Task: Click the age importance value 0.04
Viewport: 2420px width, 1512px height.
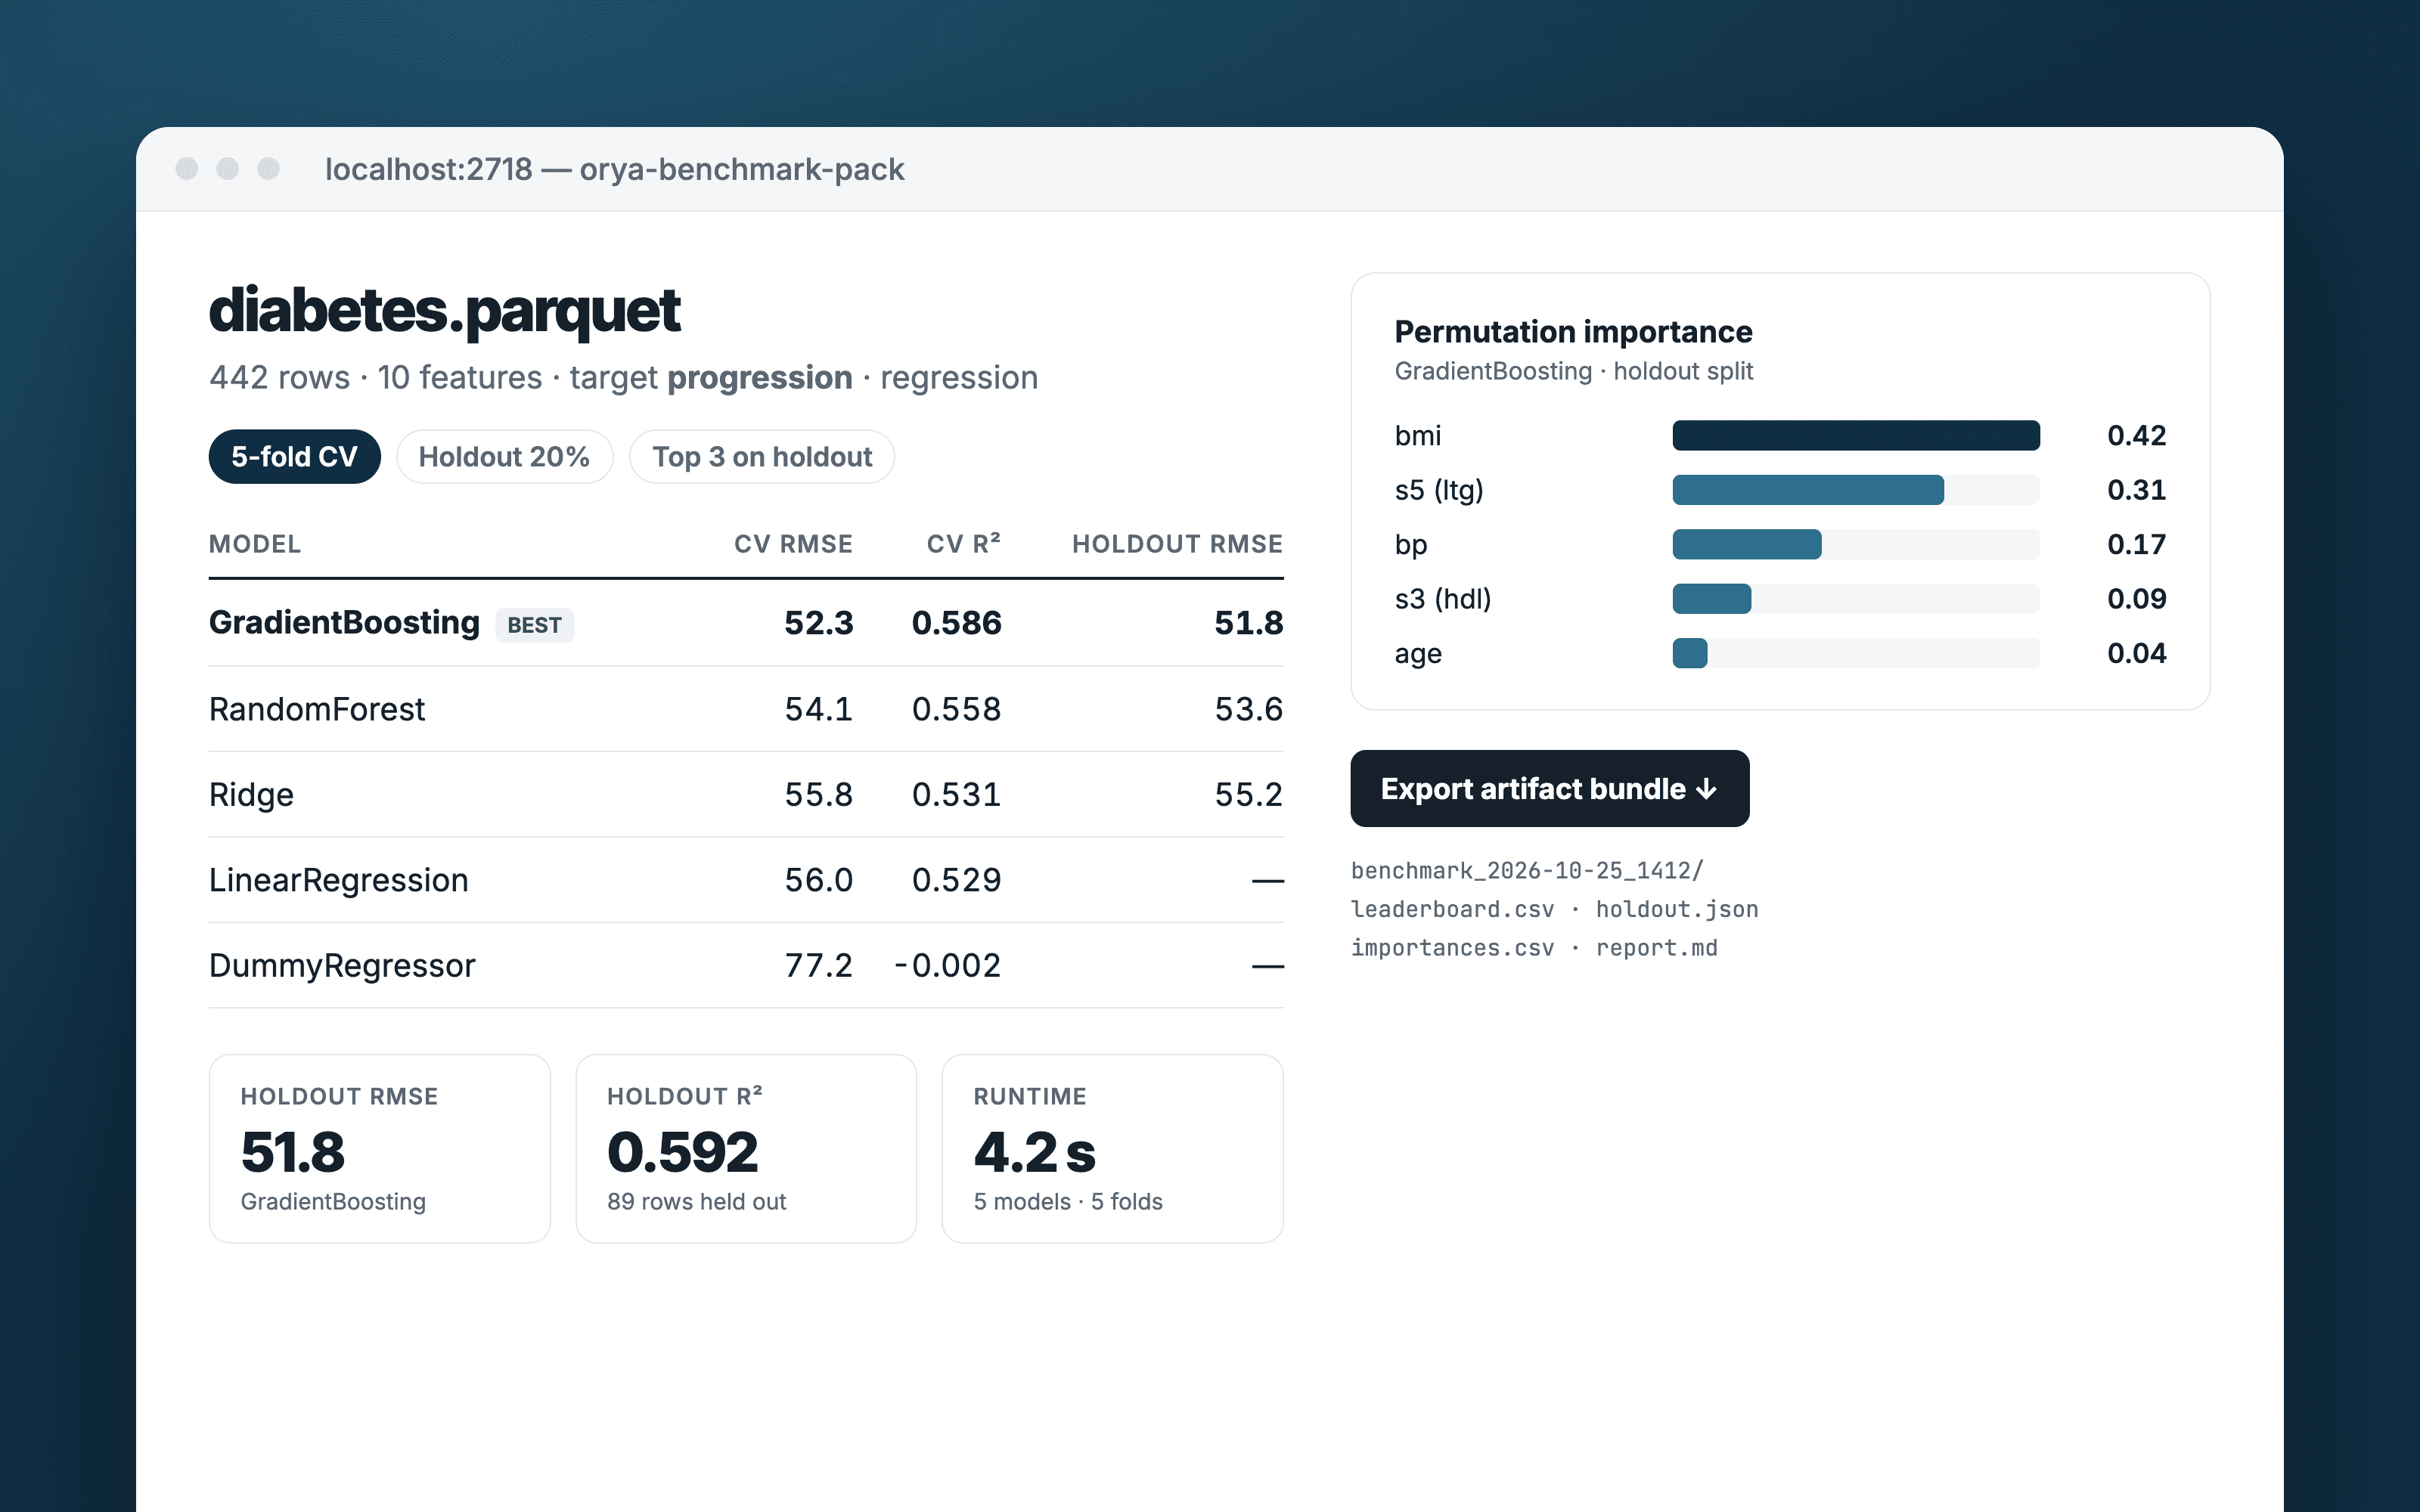Action: (2136, 653)
